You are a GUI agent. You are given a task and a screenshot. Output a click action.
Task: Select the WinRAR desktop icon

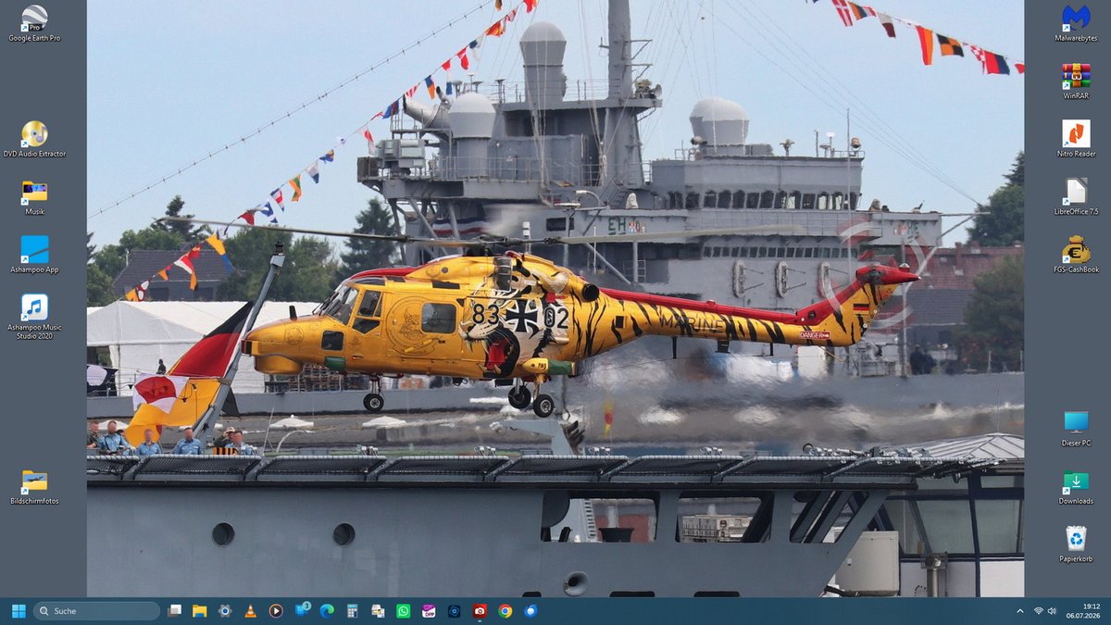(x=1076, y=81)
